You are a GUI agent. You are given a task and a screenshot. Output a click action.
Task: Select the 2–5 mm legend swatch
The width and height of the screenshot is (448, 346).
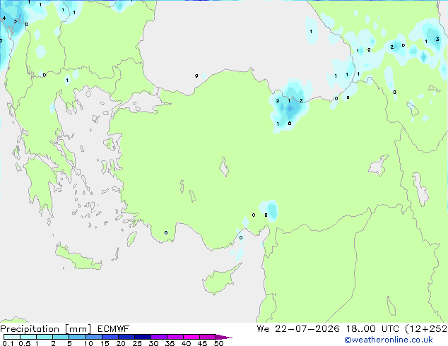tap(61, 337)
